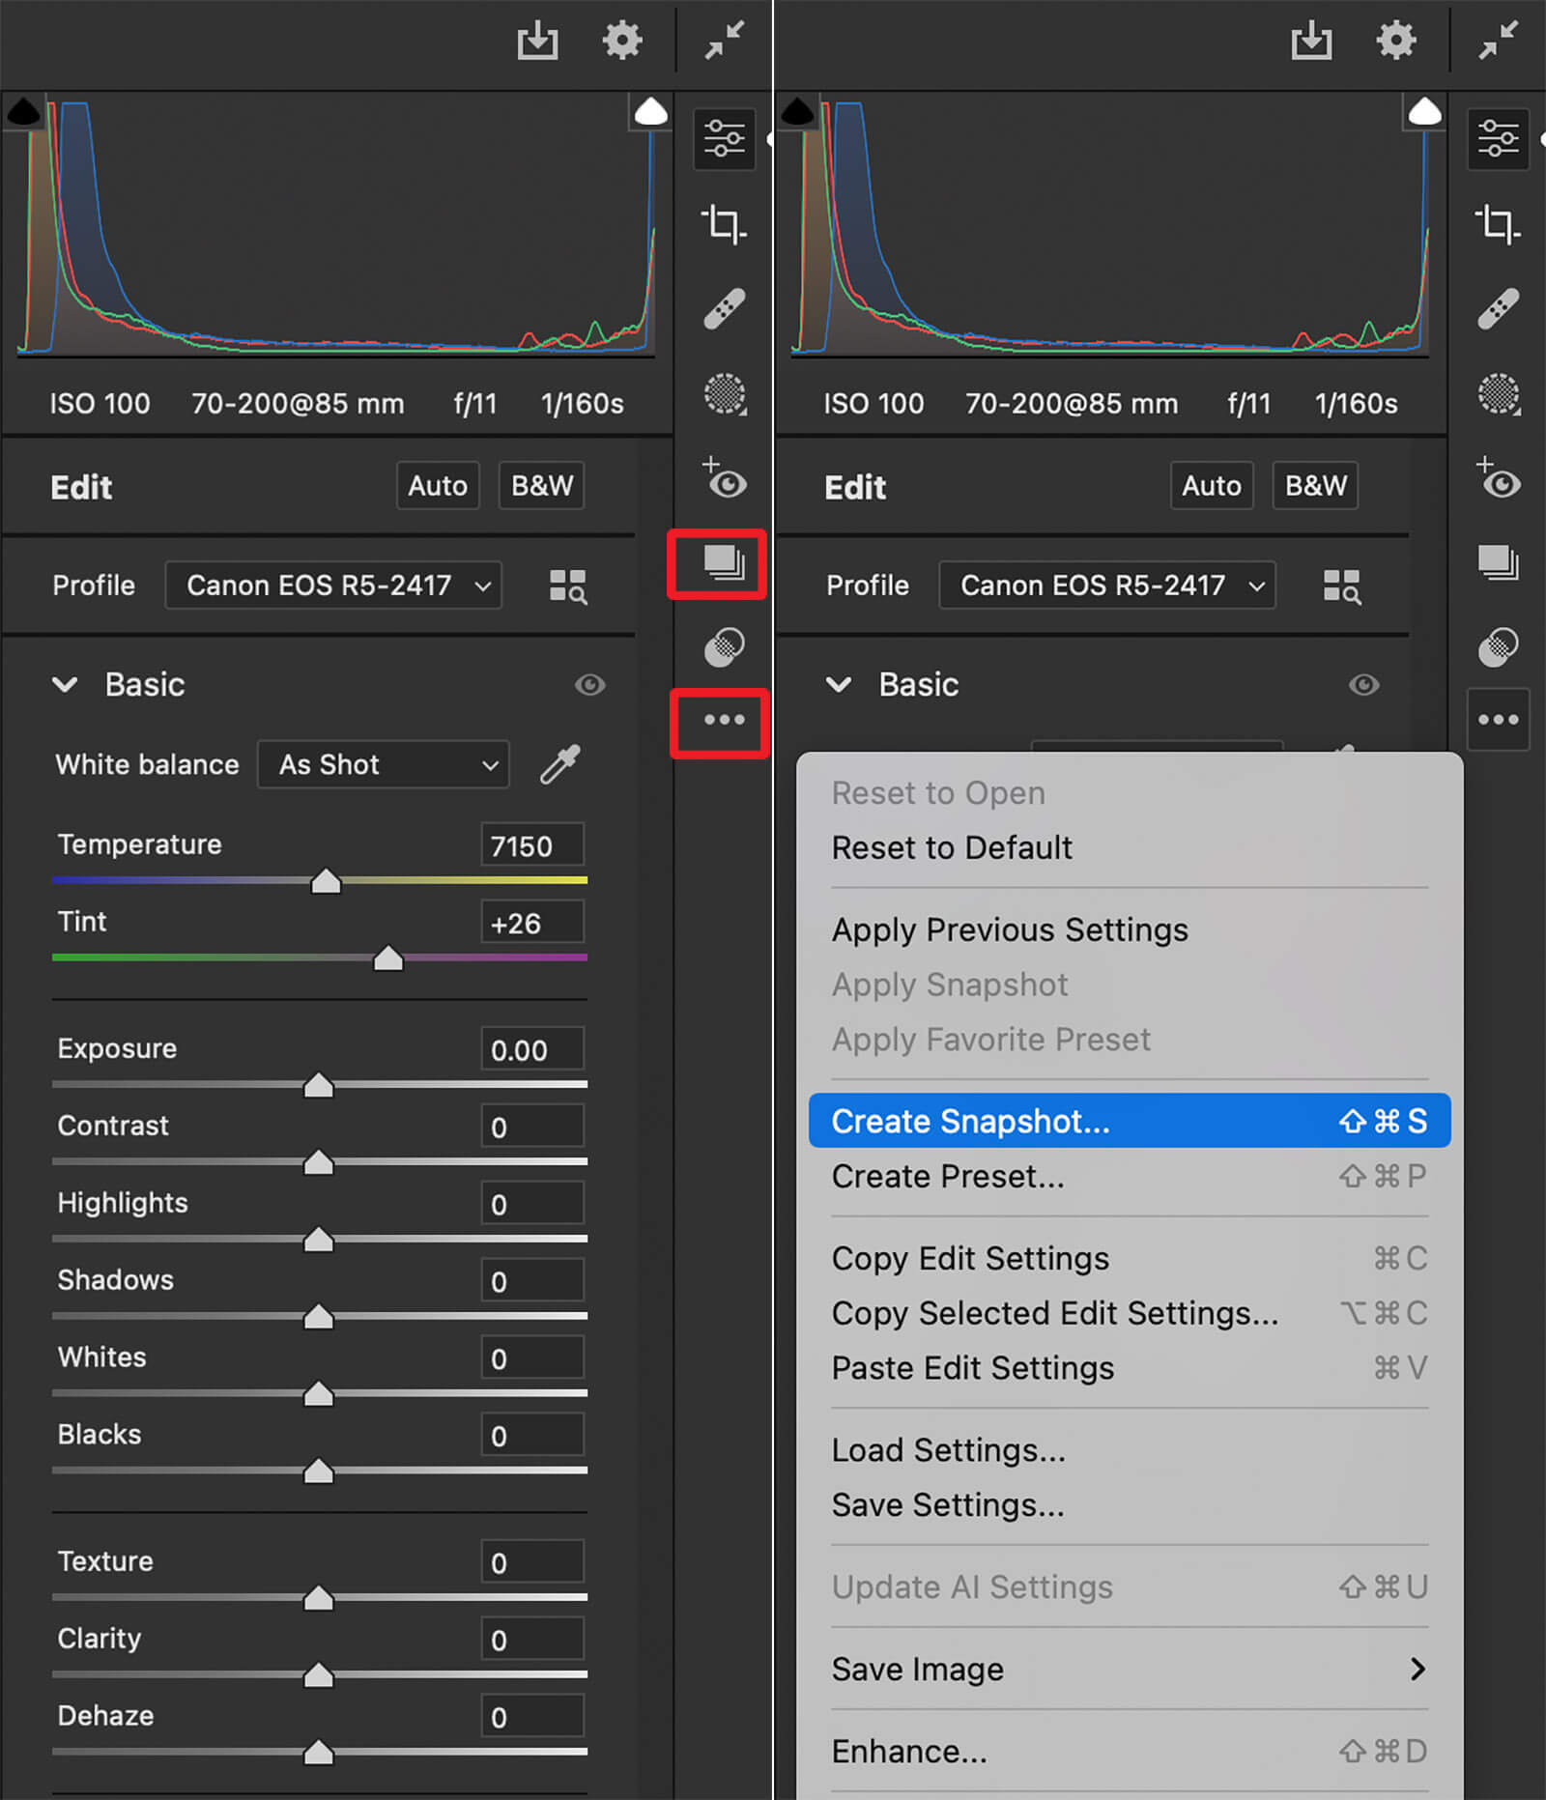The width and height of the screenshot is (1546, 1800).
Task: Open the Canon EOS R5-2417 profile dropdown in left panel
Action: (333, 586)
